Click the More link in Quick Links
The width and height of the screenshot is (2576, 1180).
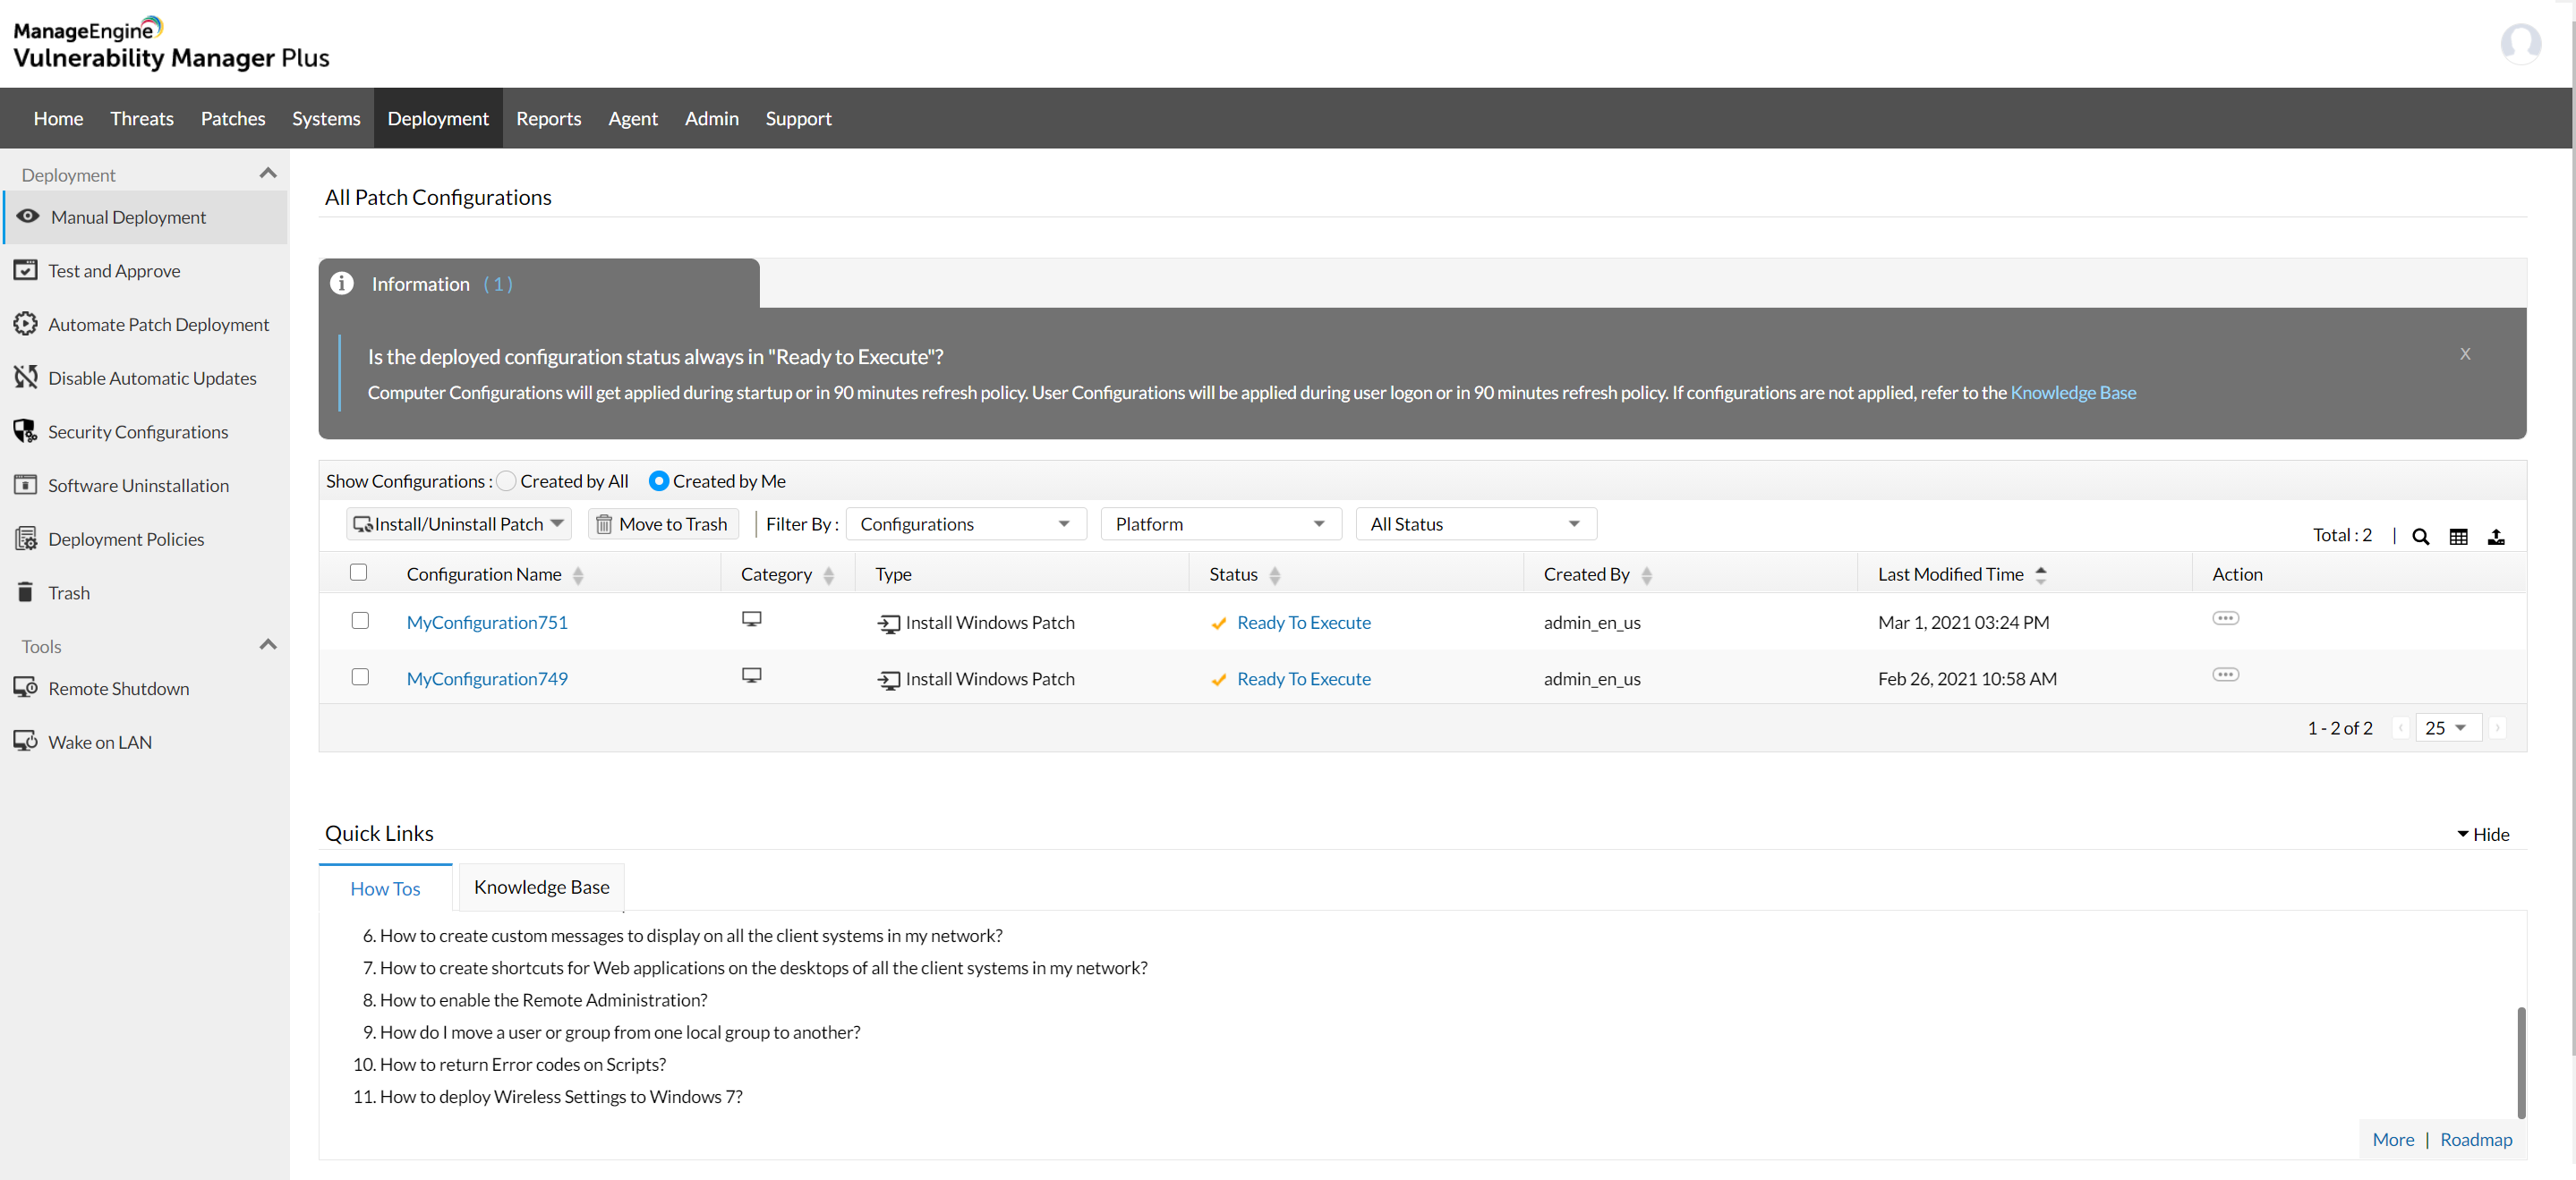(x=2393, y=1138)
